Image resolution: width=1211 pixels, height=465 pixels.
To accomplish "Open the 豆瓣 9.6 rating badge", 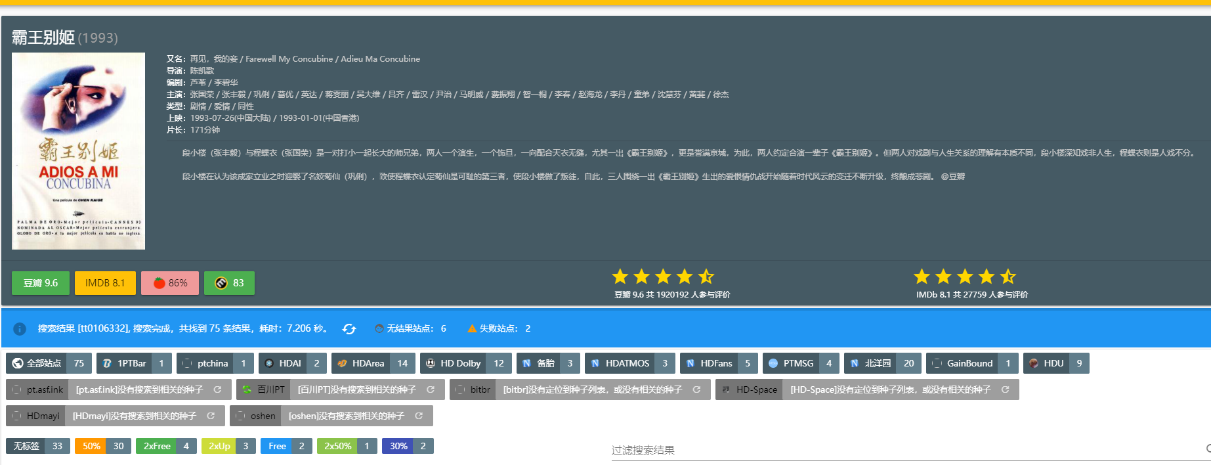I will (41, 283).
